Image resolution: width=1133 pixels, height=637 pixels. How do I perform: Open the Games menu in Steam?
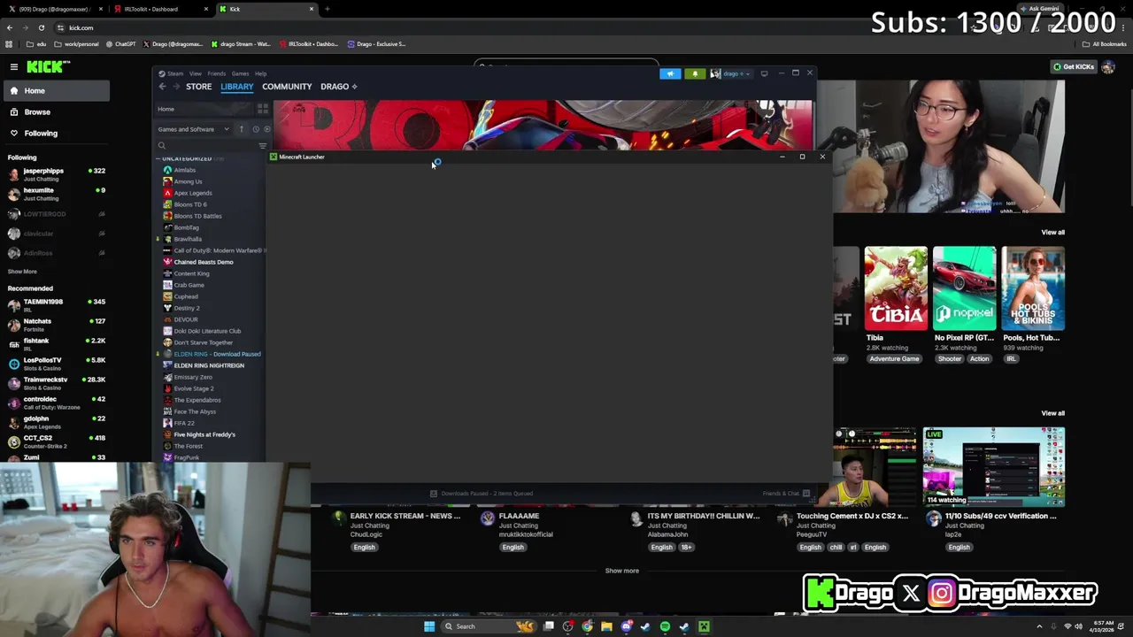240,73
